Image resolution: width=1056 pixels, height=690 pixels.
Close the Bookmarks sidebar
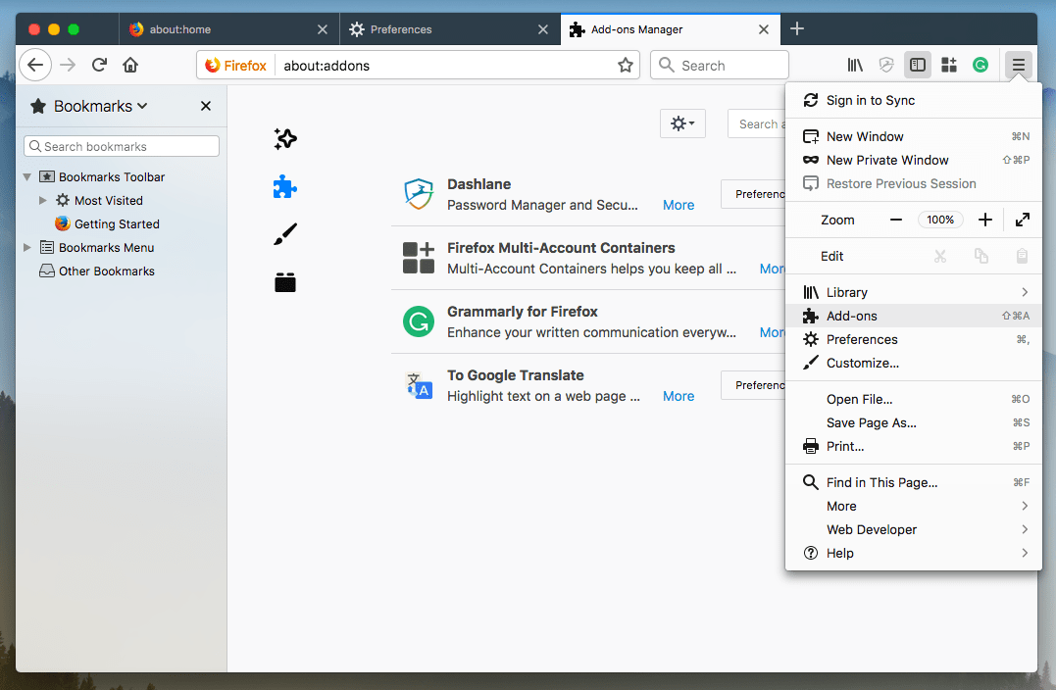pyautogui.click(x=205, y=107)
